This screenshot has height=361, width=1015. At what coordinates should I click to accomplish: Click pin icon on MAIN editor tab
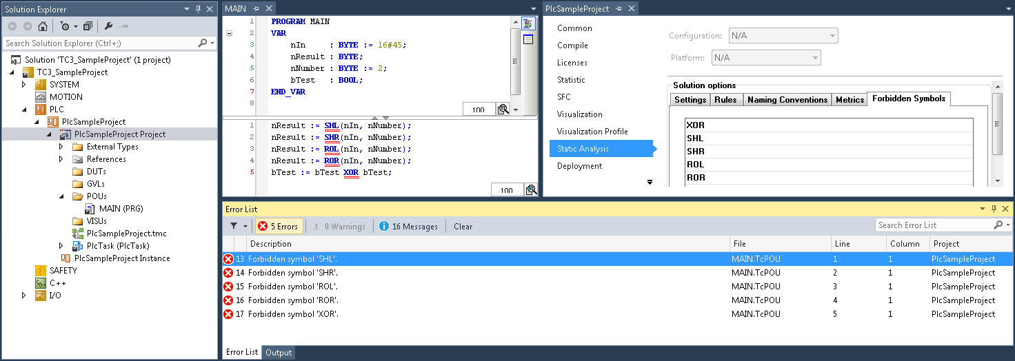pyautogui.click(x=256, y=9)
